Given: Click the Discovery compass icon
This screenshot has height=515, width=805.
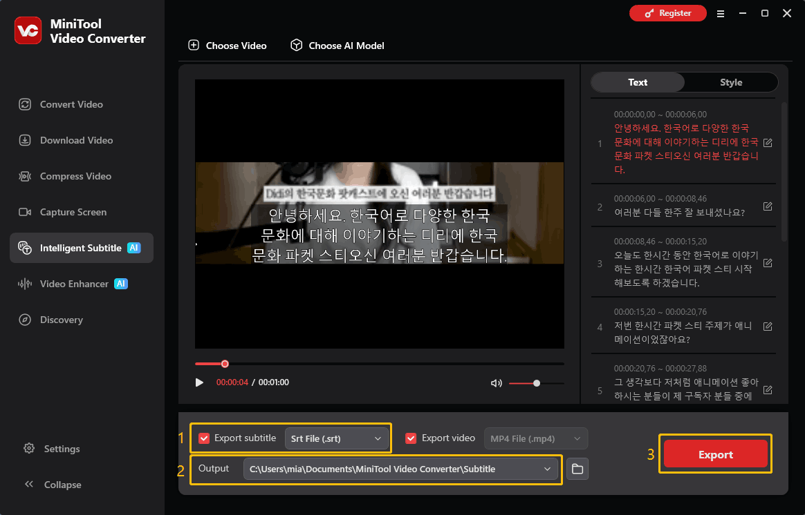Looking at the screenshot, I should click(25, 319).
